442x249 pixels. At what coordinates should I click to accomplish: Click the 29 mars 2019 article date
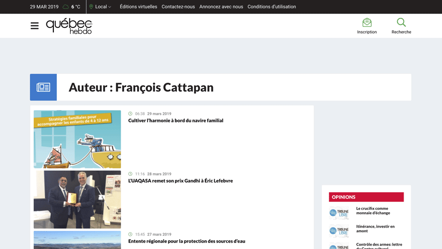pyautogui.click(x=159, y=114)
